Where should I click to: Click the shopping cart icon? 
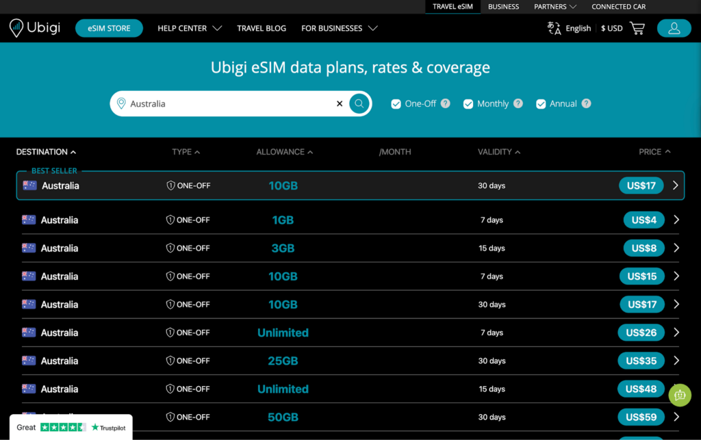click(x=637, y=28)
